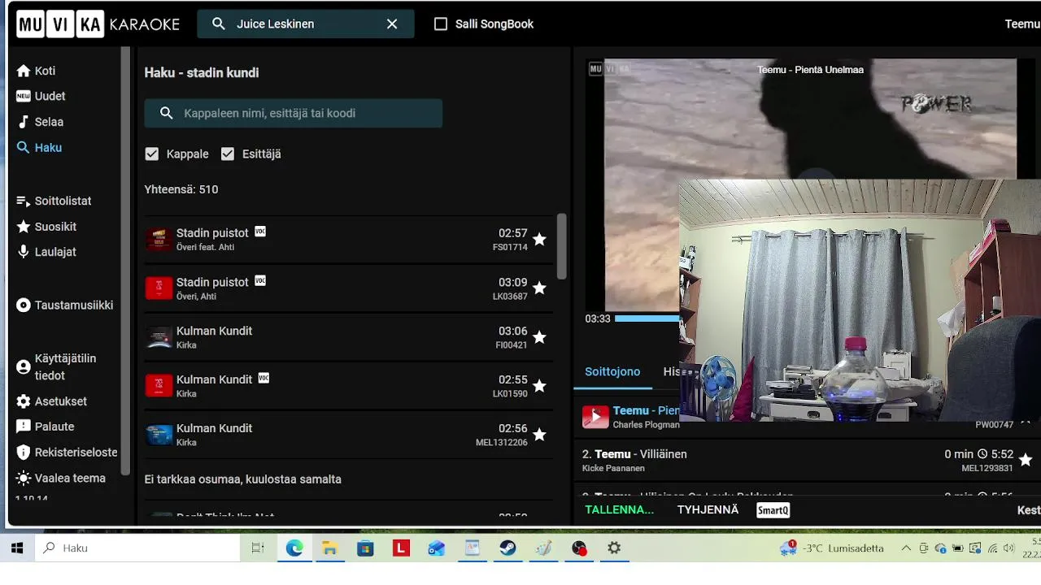Viewport: 1041px width, 585px height.
Task: Open Rekisteriseloste privacy statement
Action: 67,453
